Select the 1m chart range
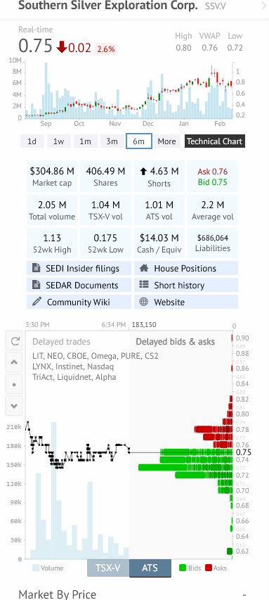This screenshot has width=269, height=600. 85,141
